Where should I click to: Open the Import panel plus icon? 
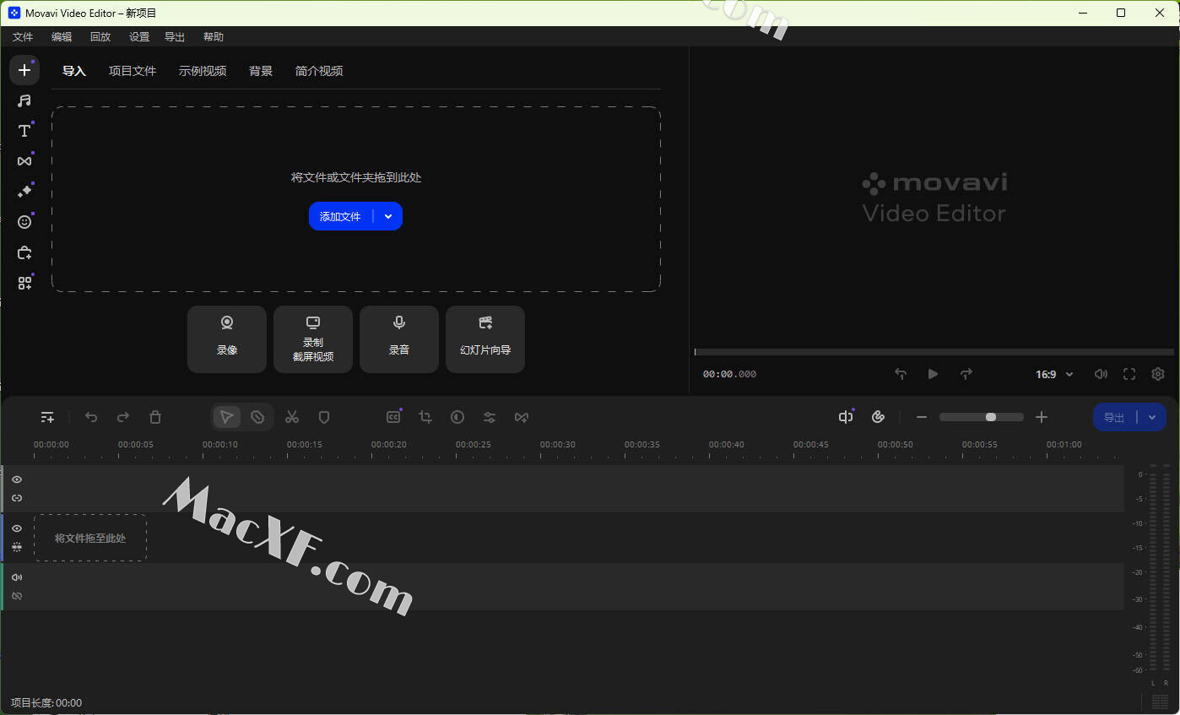pyautogui.click(x=24, y=70)
